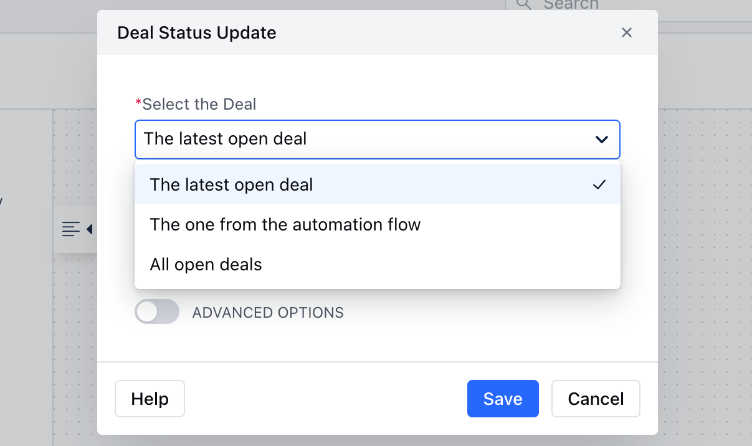Select The one from the automation flow
This screenshot has width=752, height=446.
tap(378, 224)
